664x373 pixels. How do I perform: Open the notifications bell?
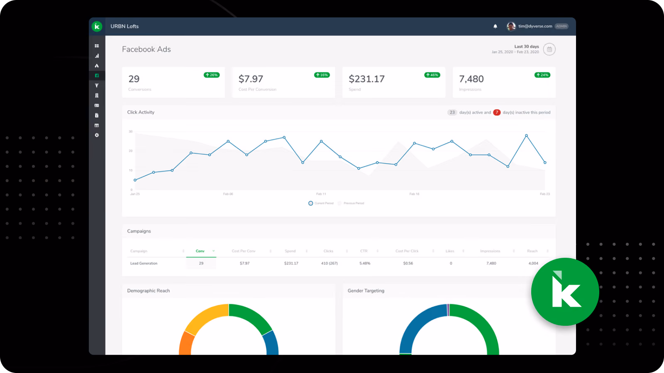[495, 26]
